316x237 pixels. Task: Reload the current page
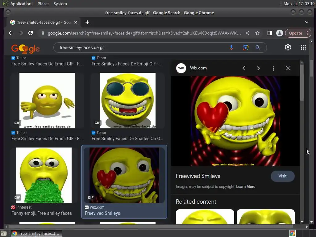(31, 33)
